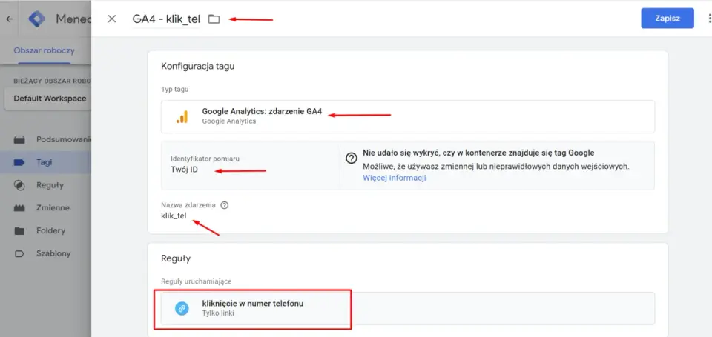Open Podsumowanie in the sidebar
The width and height of the screenshot is (712, 337).
point(45,140)
